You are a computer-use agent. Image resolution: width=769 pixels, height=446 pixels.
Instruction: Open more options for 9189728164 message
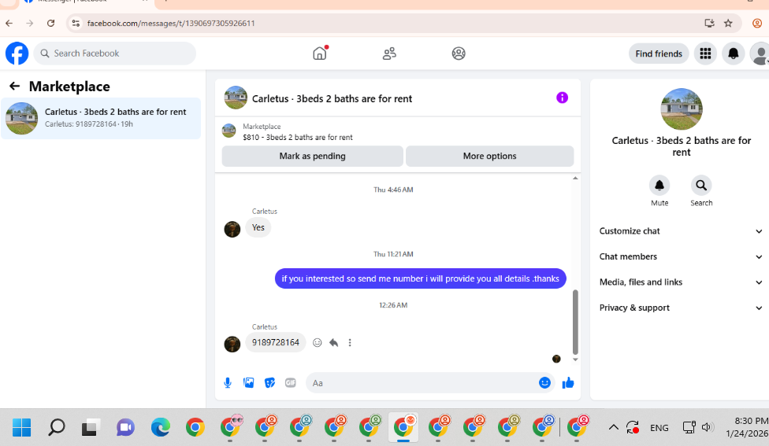coord(350,343)
